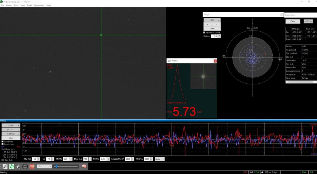Click the RA Agr spinner arrows
317x174 pixels.
coord(39,159)
